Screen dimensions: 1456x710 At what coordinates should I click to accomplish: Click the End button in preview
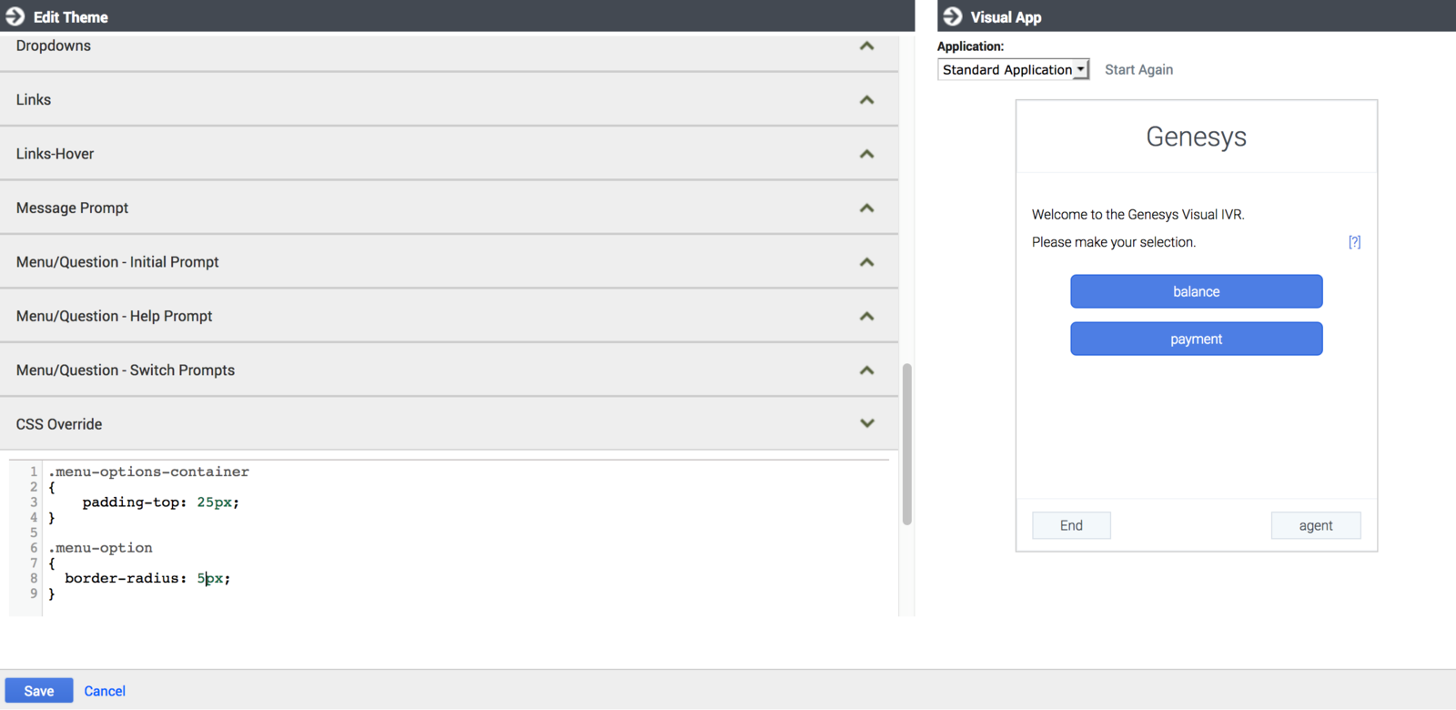1071,525
